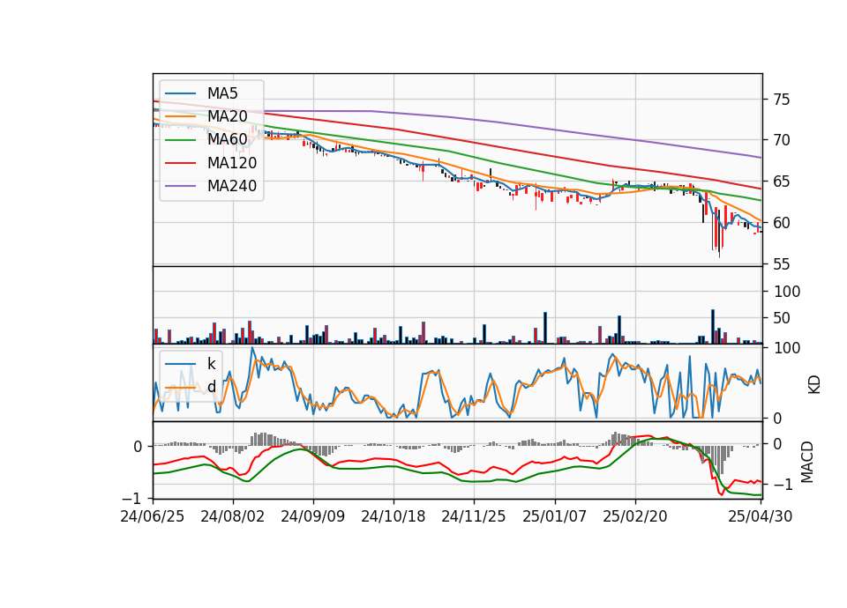Click the 70 price axis label
Image resolution: width=847 pixels, height=608 pixels.
pyautogui.click(x=781, y=140)
